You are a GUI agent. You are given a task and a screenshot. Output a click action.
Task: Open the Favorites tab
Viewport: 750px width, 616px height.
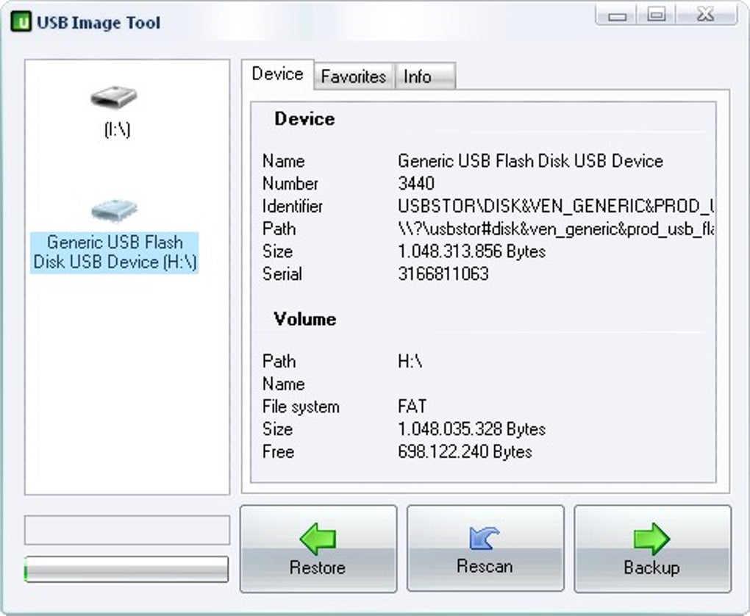pyautogui.click(x=354, y=76)
